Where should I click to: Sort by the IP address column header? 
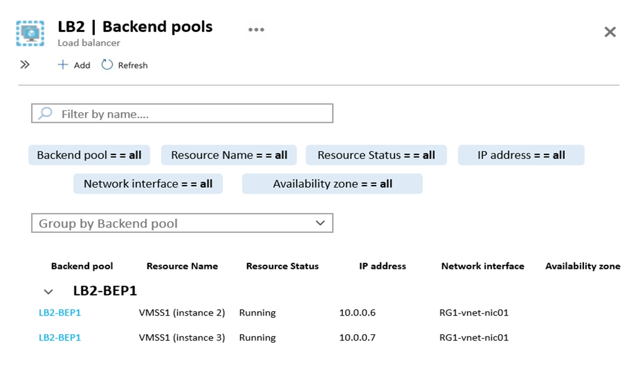382,267
